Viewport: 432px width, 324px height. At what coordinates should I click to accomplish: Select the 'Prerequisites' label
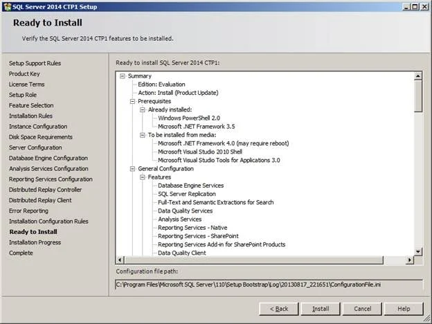point(154,101)
